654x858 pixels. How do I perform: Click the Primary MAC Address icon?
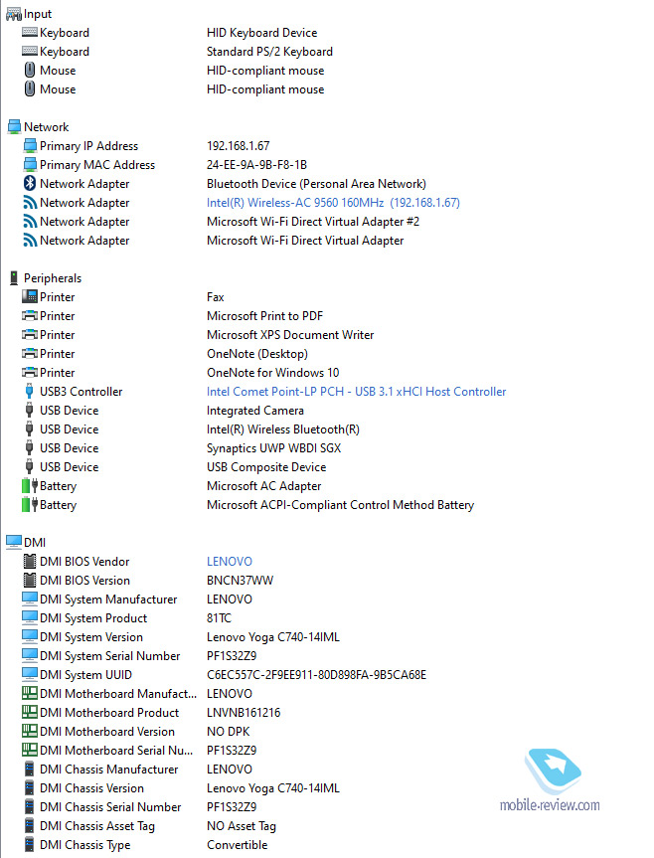tap(30, 165)
